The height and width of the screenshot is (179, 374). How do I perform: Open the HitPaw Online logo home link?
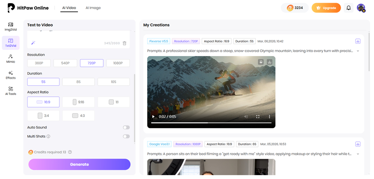[28, 8]
